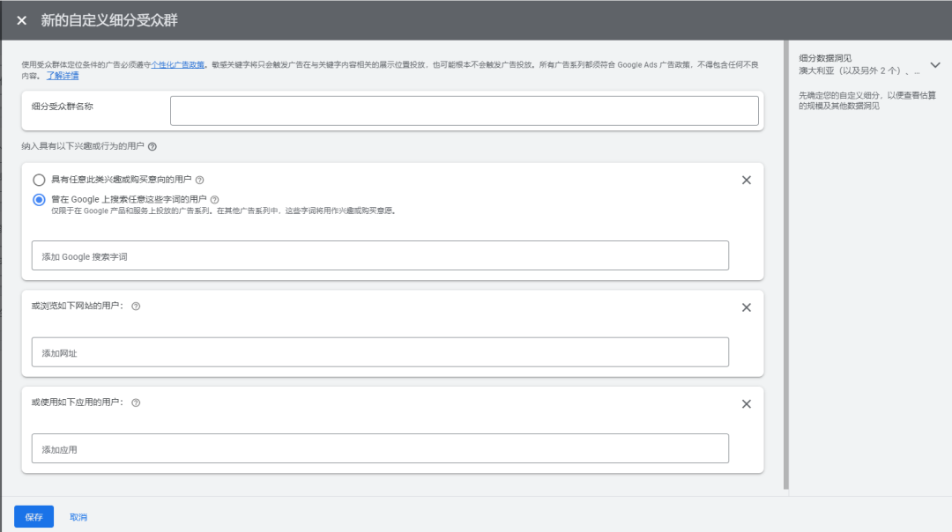Click the 添加 Google 搜索字词 input
This screenshot has height=532, width=952.
pyautogui.click(x=380, y=255)
